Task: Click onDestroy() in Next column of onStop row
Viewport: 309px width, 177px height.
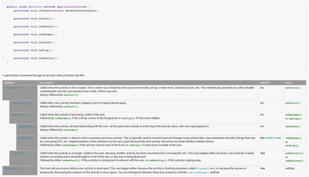Action: tap(294, 161)
